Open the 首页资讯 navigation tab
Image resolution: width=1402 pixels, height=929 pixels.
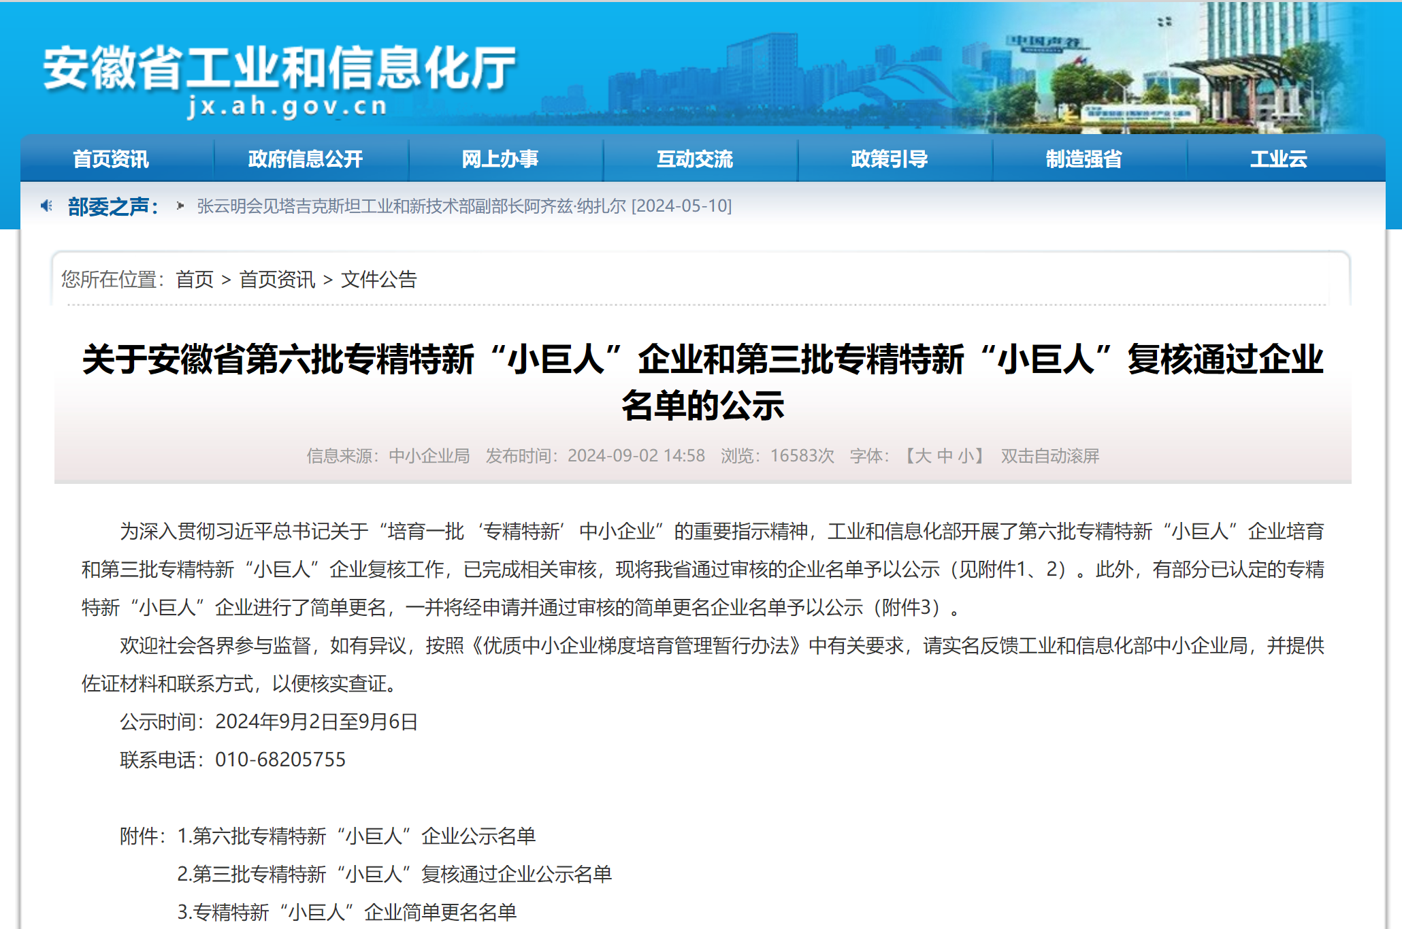click(x=111, y=159)
